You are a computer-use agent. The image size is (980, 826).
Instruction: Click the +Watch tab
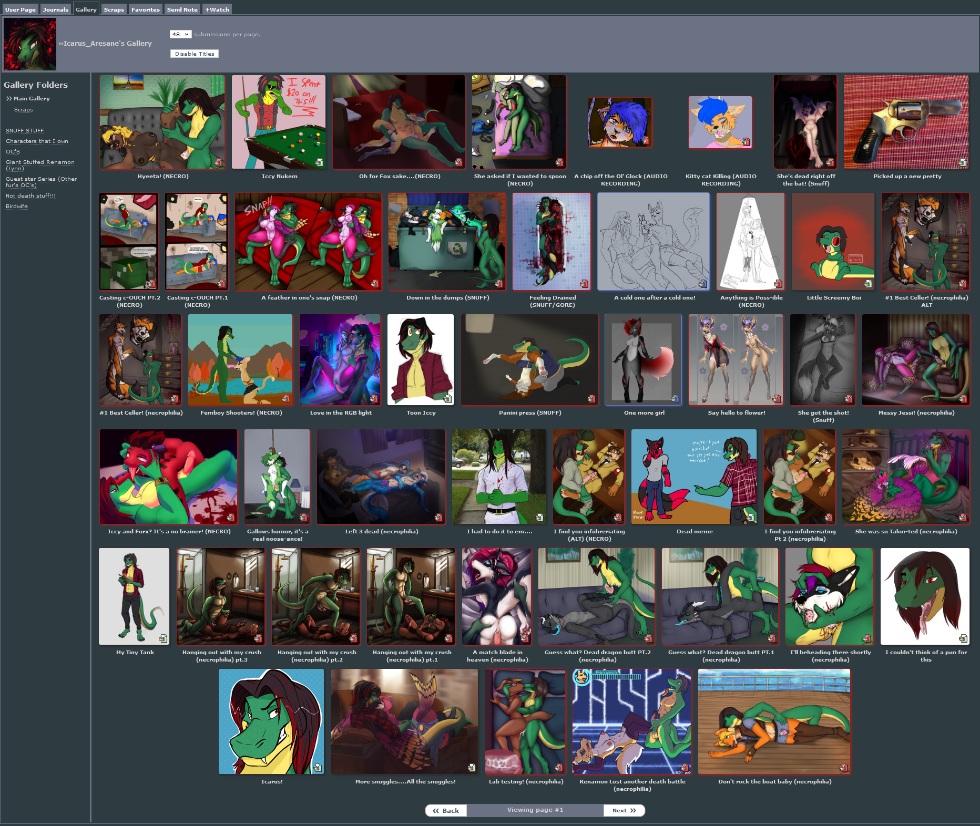point(217,9)
